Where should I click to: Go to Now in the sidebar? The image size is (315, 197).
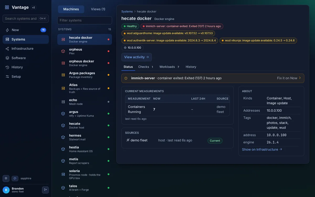pos(26,30)
